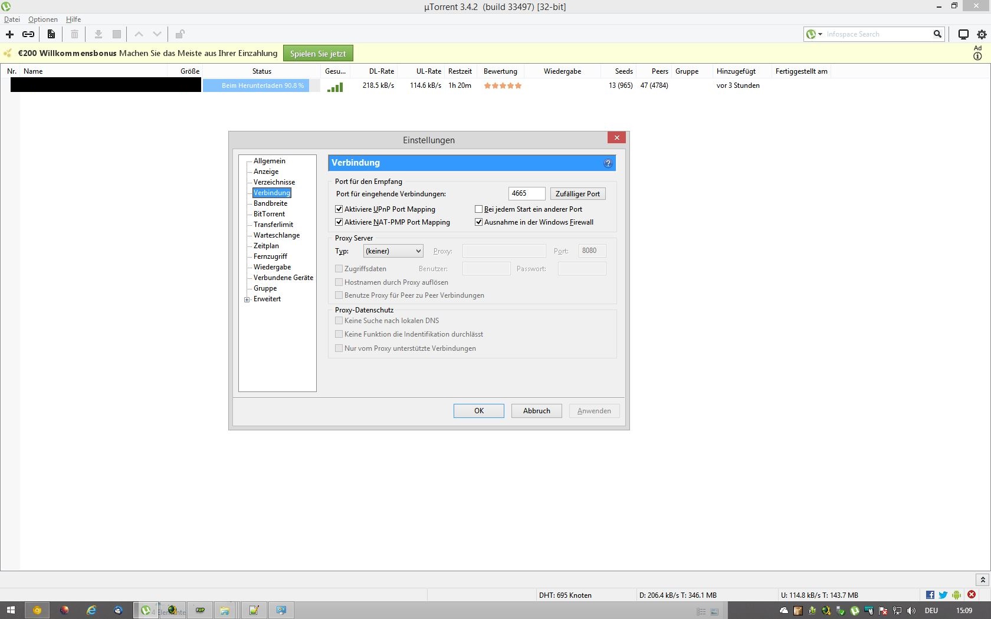This screenshot has width=991, height=619.
Task: Click the unlock bundle padlock icon
Action: tap(180, 34)
